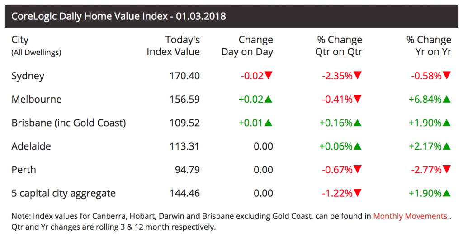Click Melbourne's green up arrow beside +6.84%
463x236 pixels.
(447, 99)
